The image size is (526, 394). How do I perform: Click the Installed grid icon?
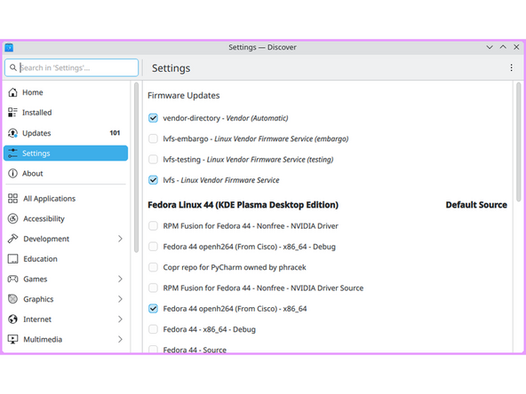[x=12, y=113]
